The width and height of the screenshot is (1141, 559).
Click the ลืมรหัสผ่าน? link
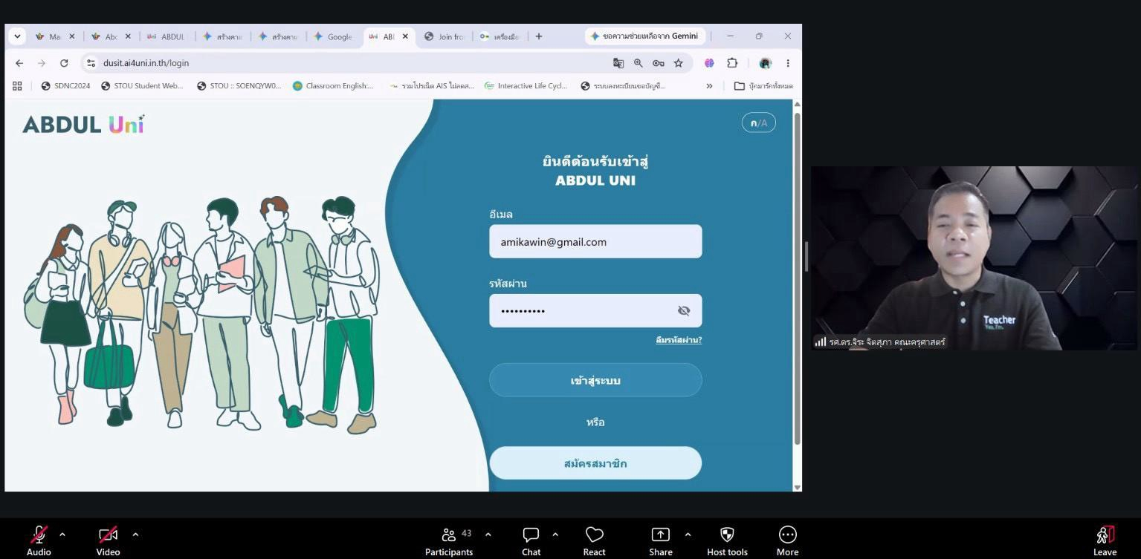point(679,340)
